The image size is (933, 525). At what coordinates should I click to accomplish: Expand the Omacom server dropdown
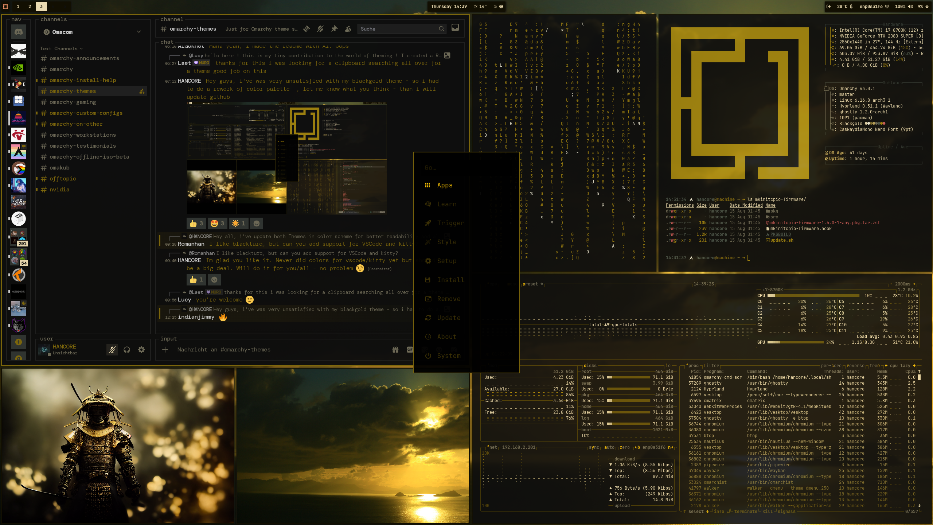click(139, 32)
